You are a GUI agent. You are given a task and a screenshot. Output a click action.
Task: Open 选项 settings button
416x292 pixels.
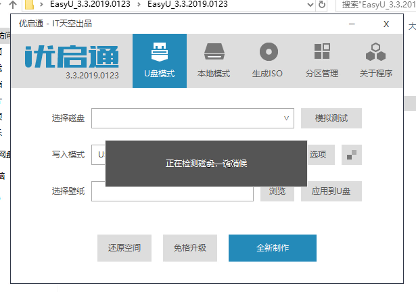(x=321, y=155)
